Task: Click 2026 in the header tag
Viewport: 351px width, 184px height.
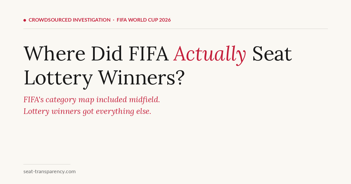Action: point(165,20)
